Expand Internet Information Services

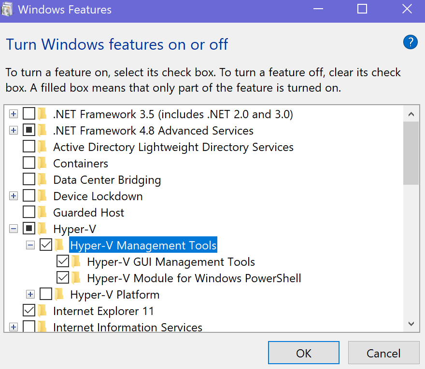[x=14, y=327]
